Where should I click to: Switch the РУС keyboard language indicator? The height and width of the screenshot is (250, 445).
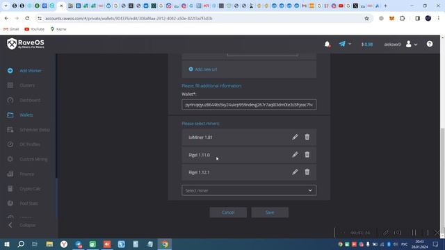405,244
